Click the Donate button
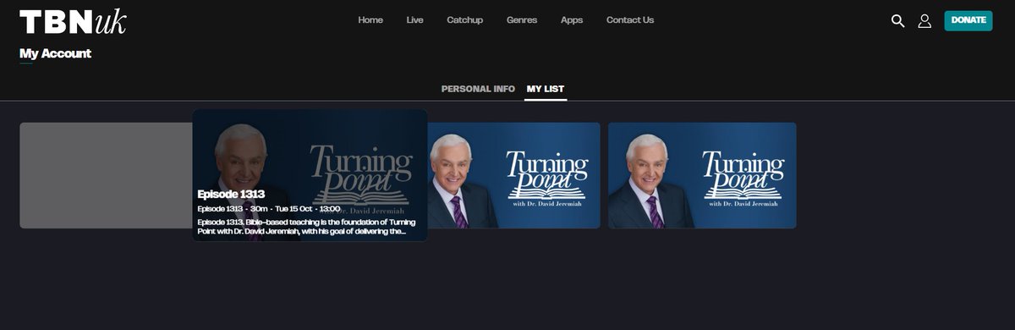 tap(968, 20)
